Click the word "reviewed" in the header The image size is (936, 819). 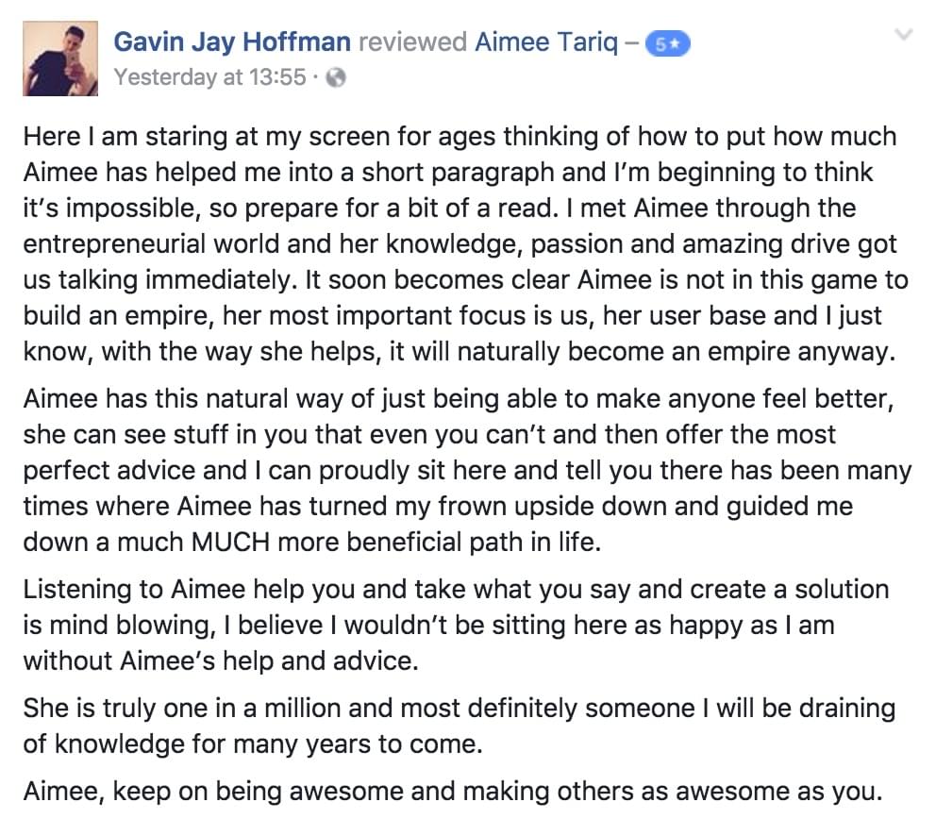pos(413,42)
